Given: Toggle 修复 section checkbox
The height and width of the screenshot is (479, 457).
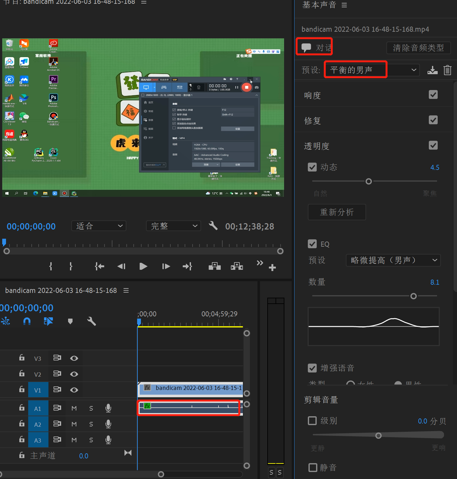Looking at the screenshot, I should pos(433,120).
